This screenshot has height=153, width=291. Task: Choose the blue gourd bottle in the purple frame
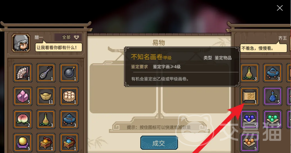(x=273, y=96)
